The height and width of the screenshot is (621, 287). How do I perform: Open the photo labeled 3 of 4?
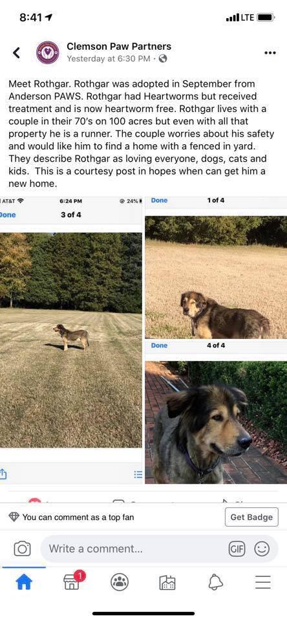tap(71, 340)
